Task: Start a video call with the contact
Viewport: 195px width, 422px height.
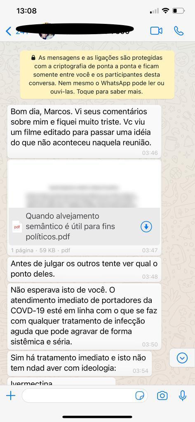Action: (x=156, y=31)
